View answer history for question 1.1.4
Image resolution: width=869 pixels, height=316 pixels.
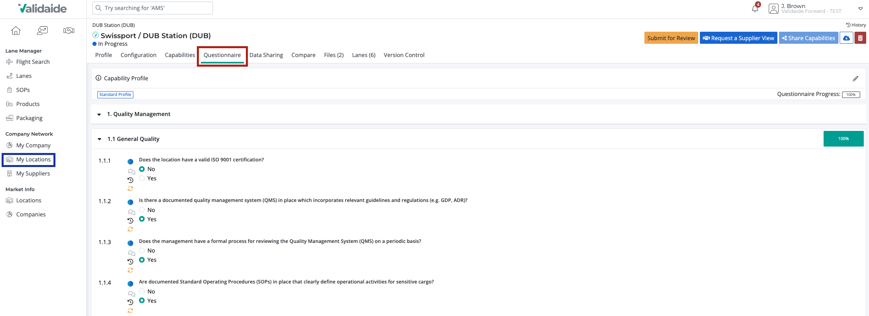[130, 302]
